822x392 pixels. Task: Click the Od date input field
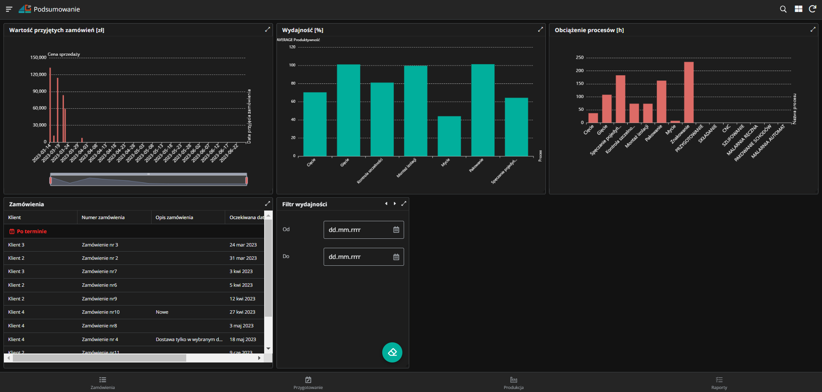[357, 230]
